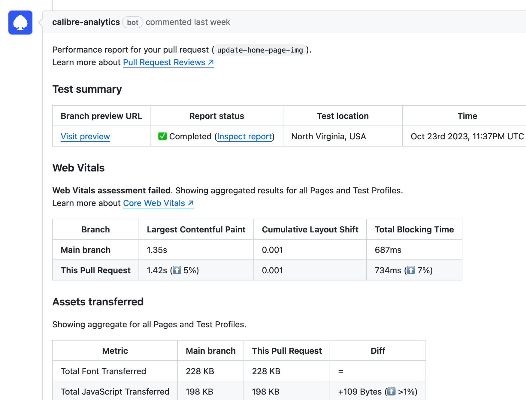
Task: Click the up-arrow icon next to 7%
Action: (x=411, y=270)
